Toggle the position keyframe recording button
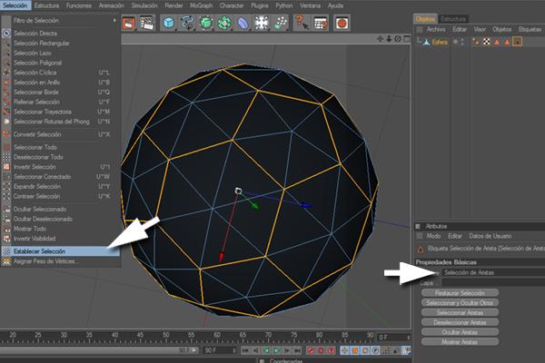The image size is (545, 363). (x=344, y=350)
